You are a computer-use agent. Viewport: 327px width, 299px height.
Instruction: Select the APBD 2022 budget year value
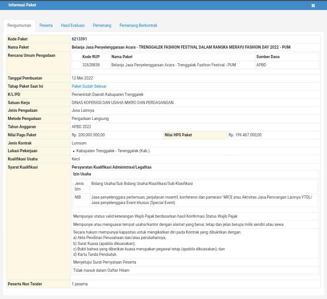[81, 127]
